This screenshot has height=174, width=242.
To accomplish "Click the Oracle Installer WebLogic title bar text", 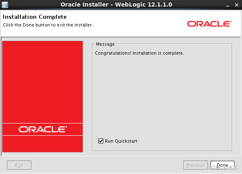I will [x=116, y=4].
